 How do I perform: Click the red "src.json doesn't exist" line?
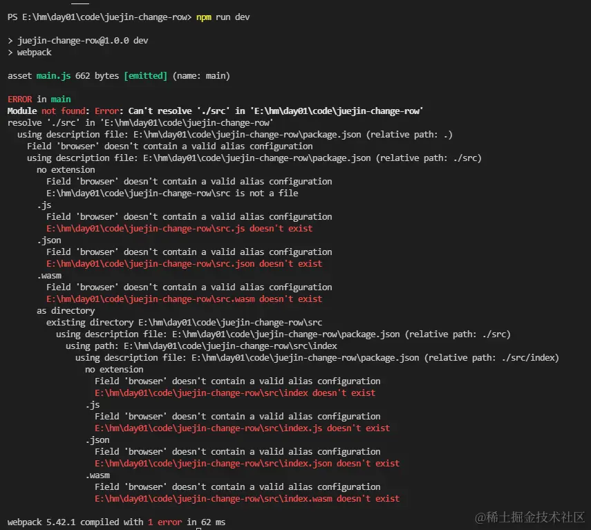pos(185,264)
